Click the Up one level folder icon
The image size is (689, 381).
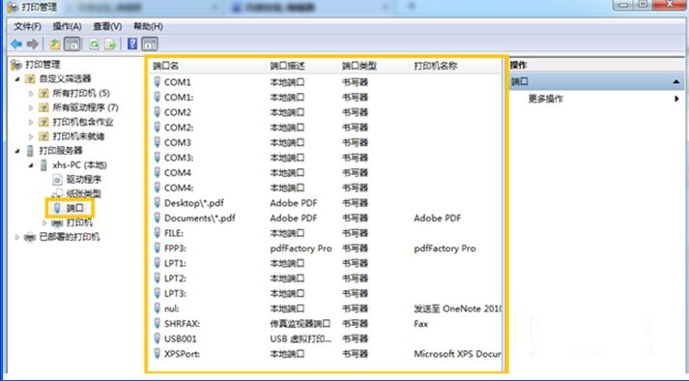point(54,44)
